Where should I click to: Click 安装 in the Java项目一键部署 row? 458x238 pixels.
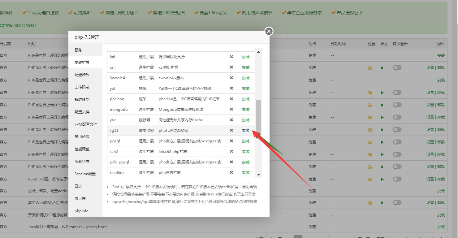pyautogui.click(x=441, y=227)
